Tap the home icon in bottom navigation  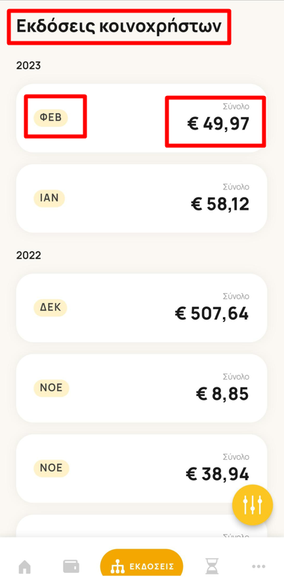click(x=25, y=566)
